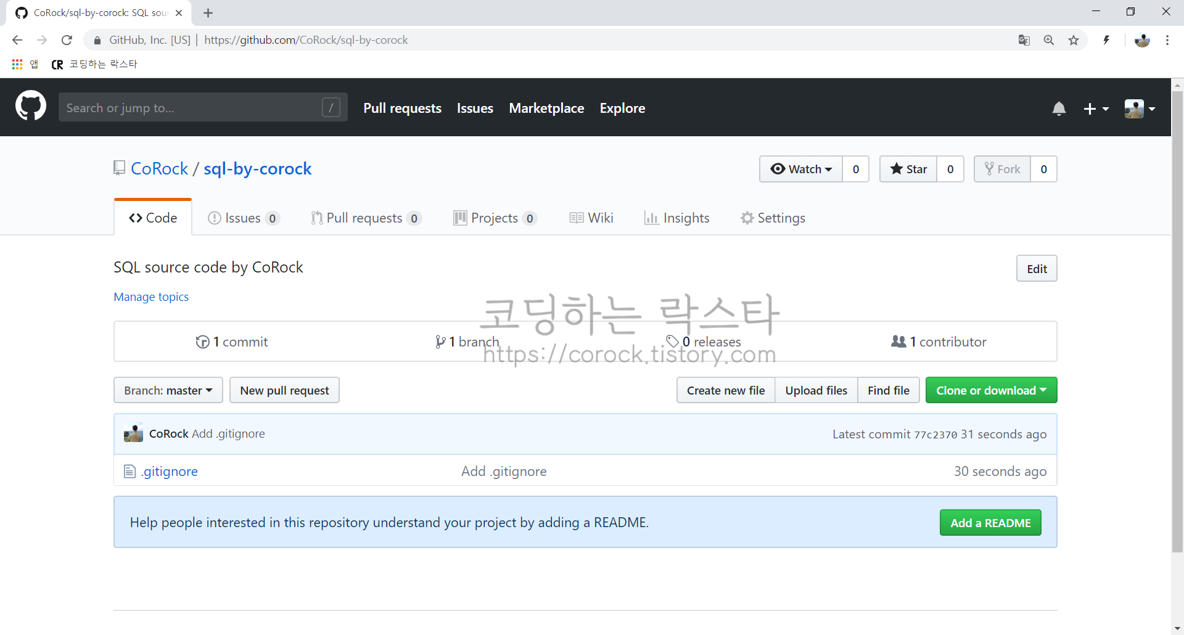Open the Branch: master dropdown

pos(168,390)
